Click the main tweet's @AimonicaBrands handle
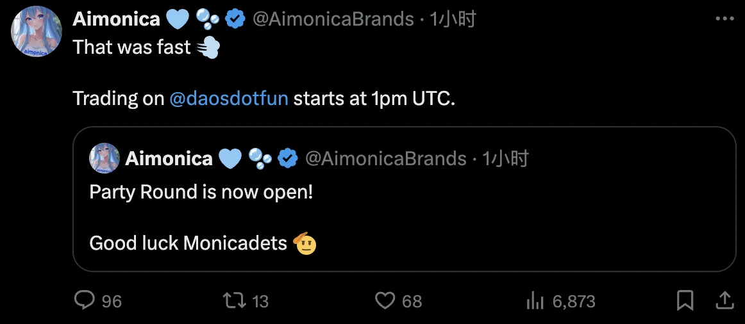 (333, 19)
